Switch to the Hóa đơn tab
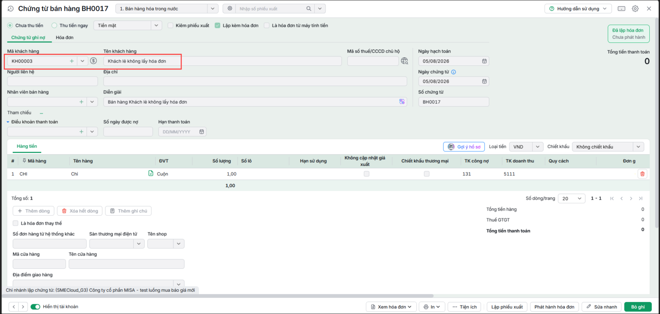 pos(65,37)
